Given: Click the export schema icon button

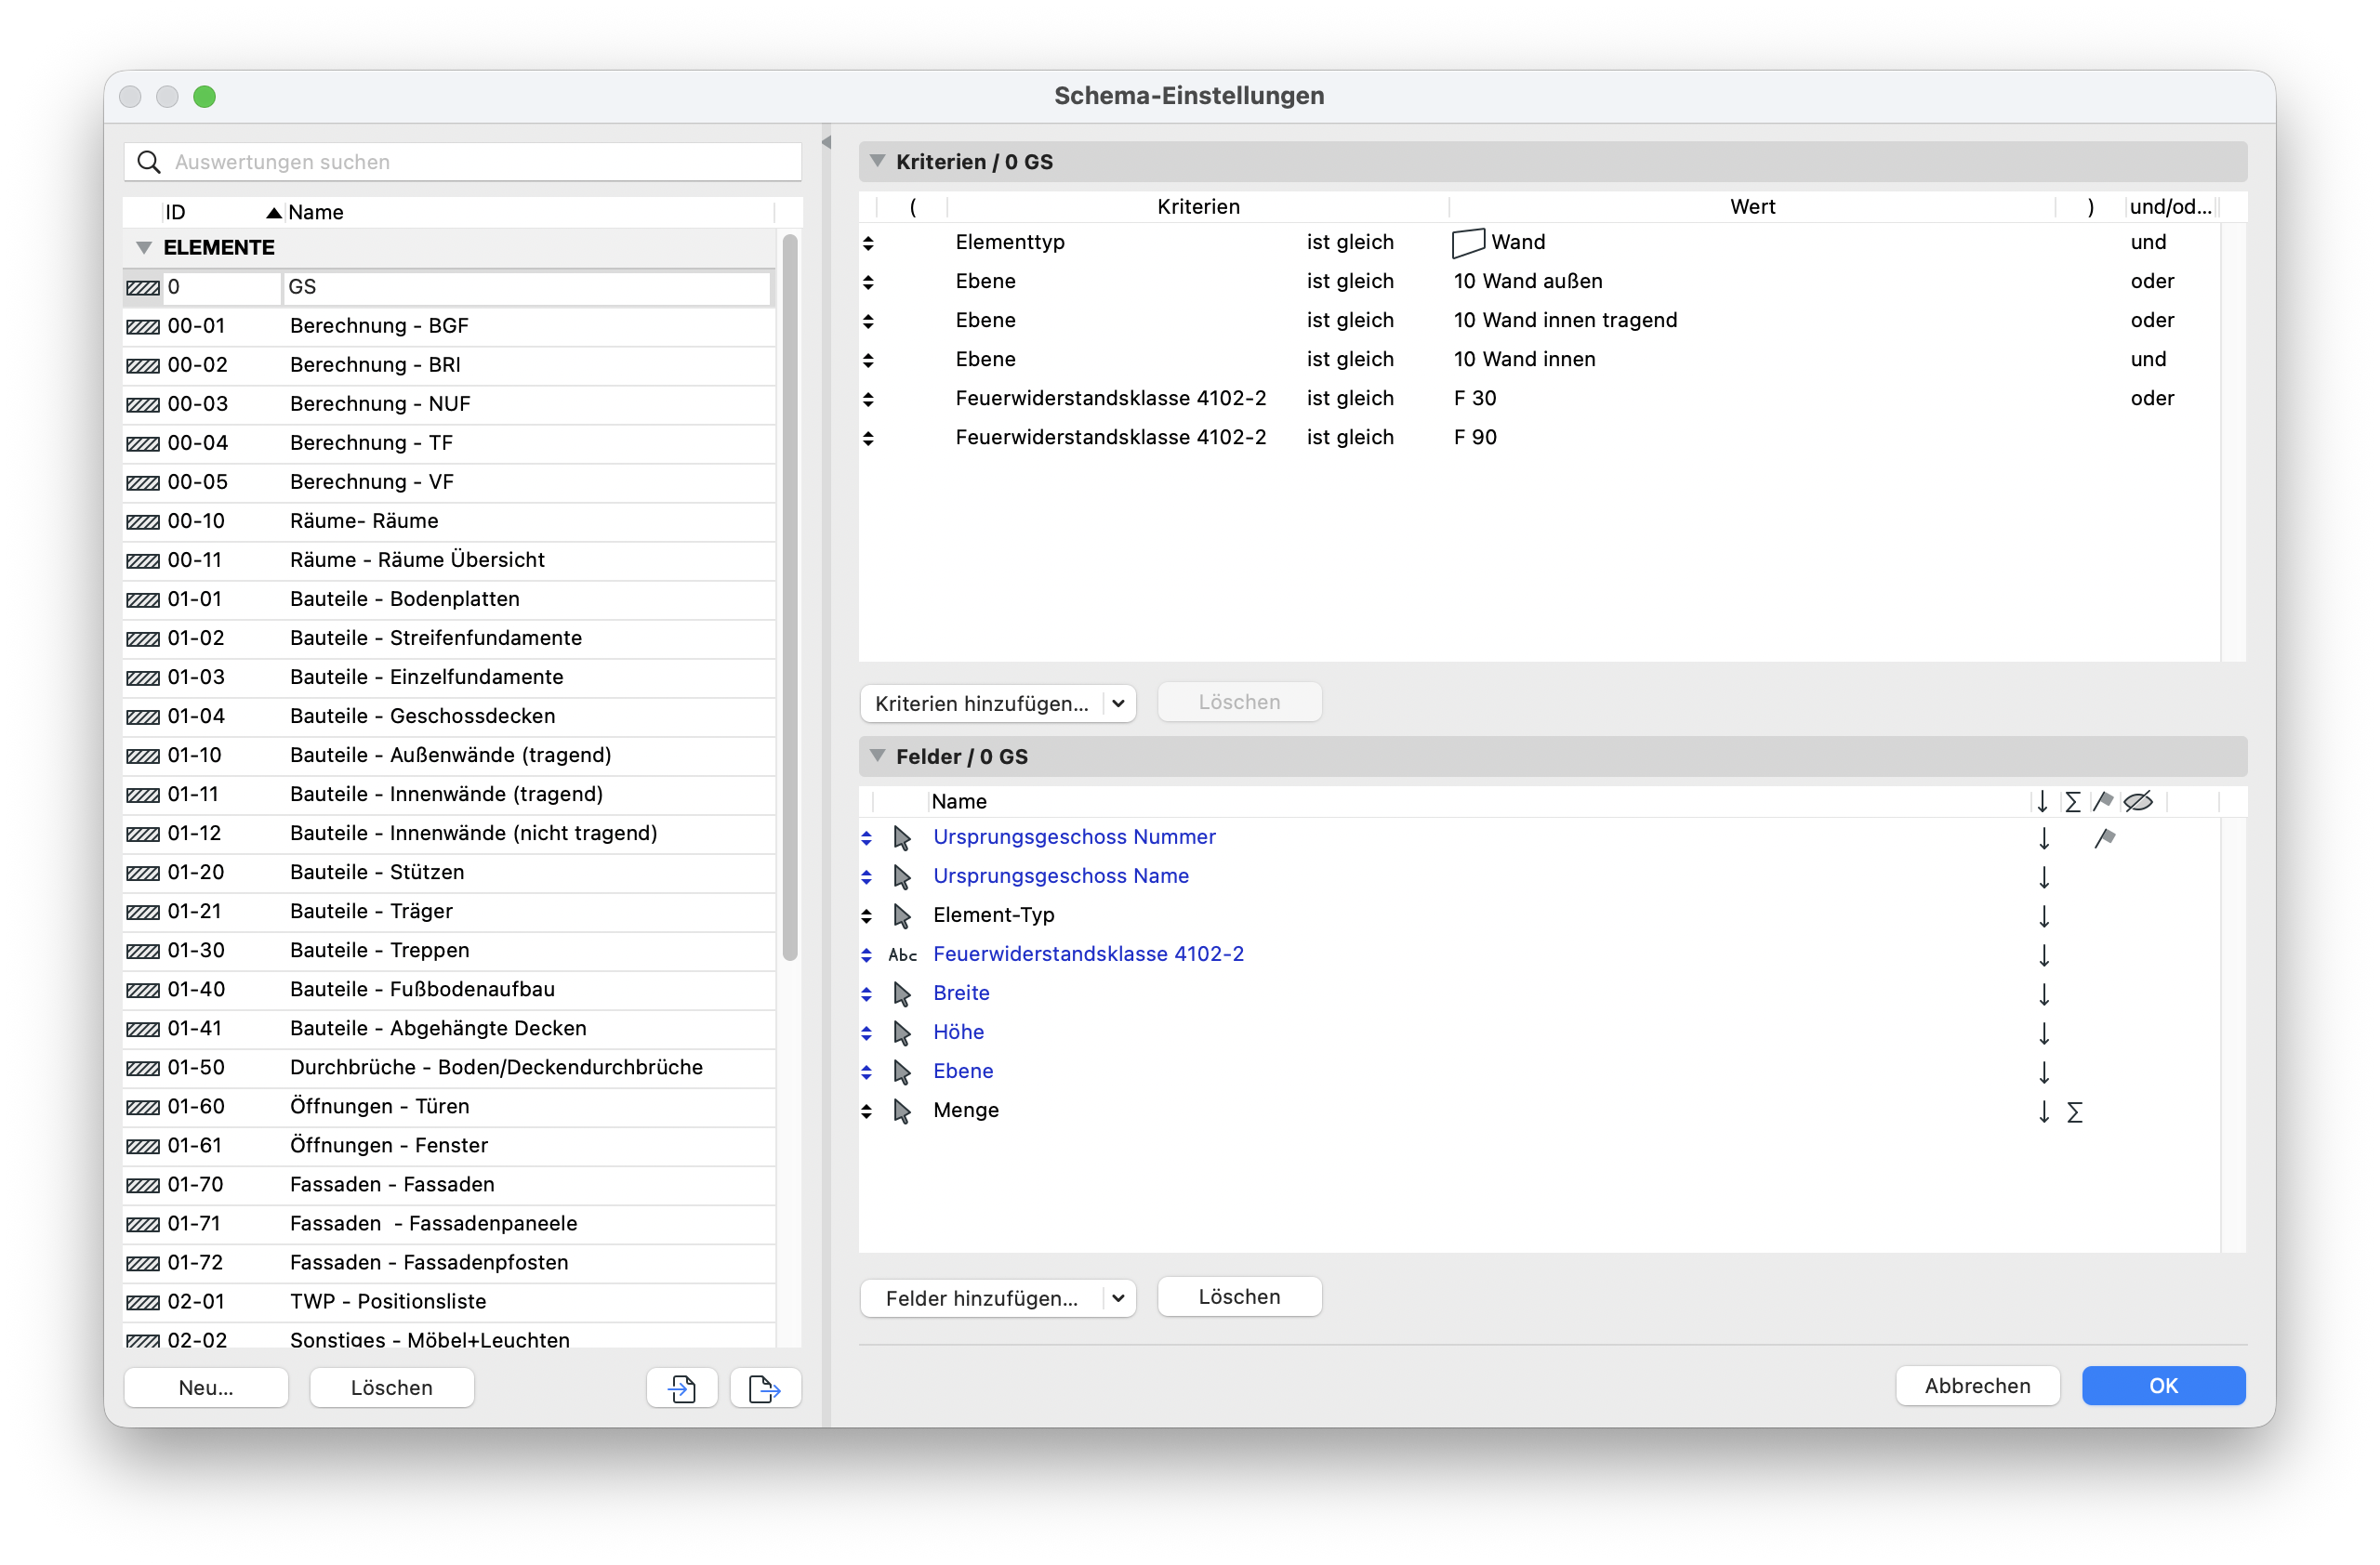Looking at the screenshot, I should (765, 1387).
